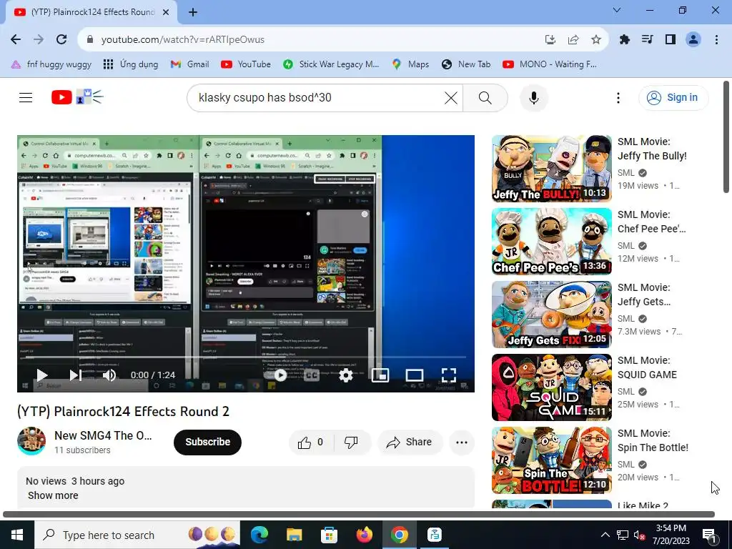Toggle closed captions in player
732x549 pixels.
point(312,375)
